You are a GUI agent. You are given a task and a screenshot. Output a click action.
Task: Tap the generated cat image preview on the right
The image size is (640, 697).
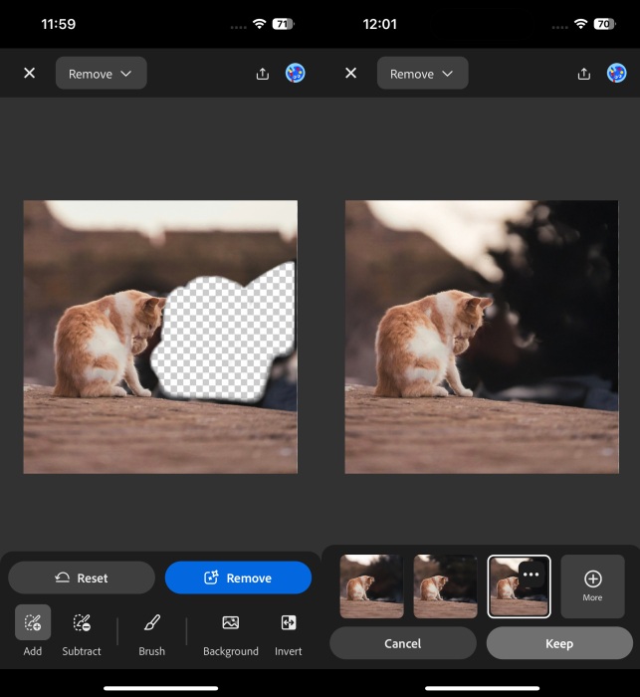[x=482, y=337]
